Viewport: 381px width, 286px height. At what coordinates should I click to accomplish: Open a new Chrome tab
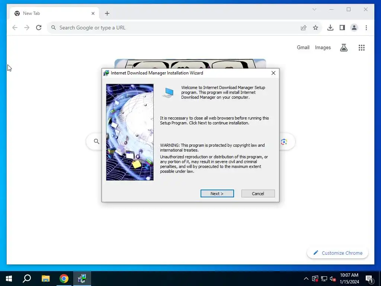click(x=107, y=13)
